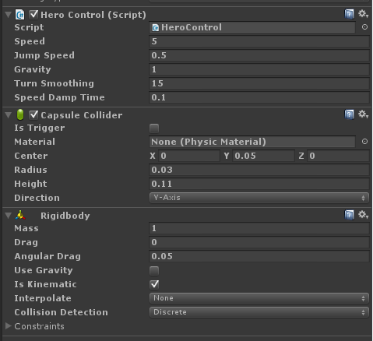Click the Mass label
The image size is (373, 341).
point(26,228)
